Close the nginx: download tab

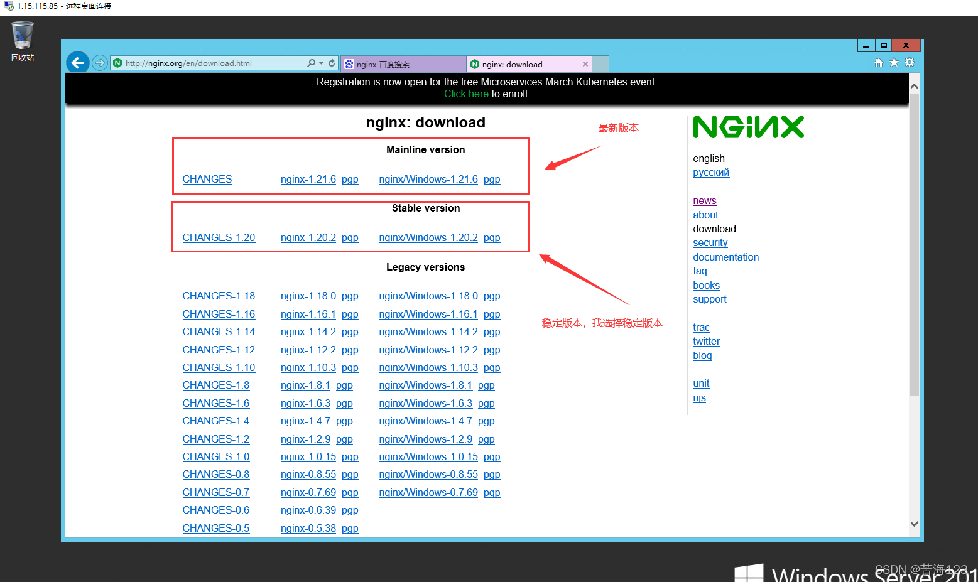585,64
